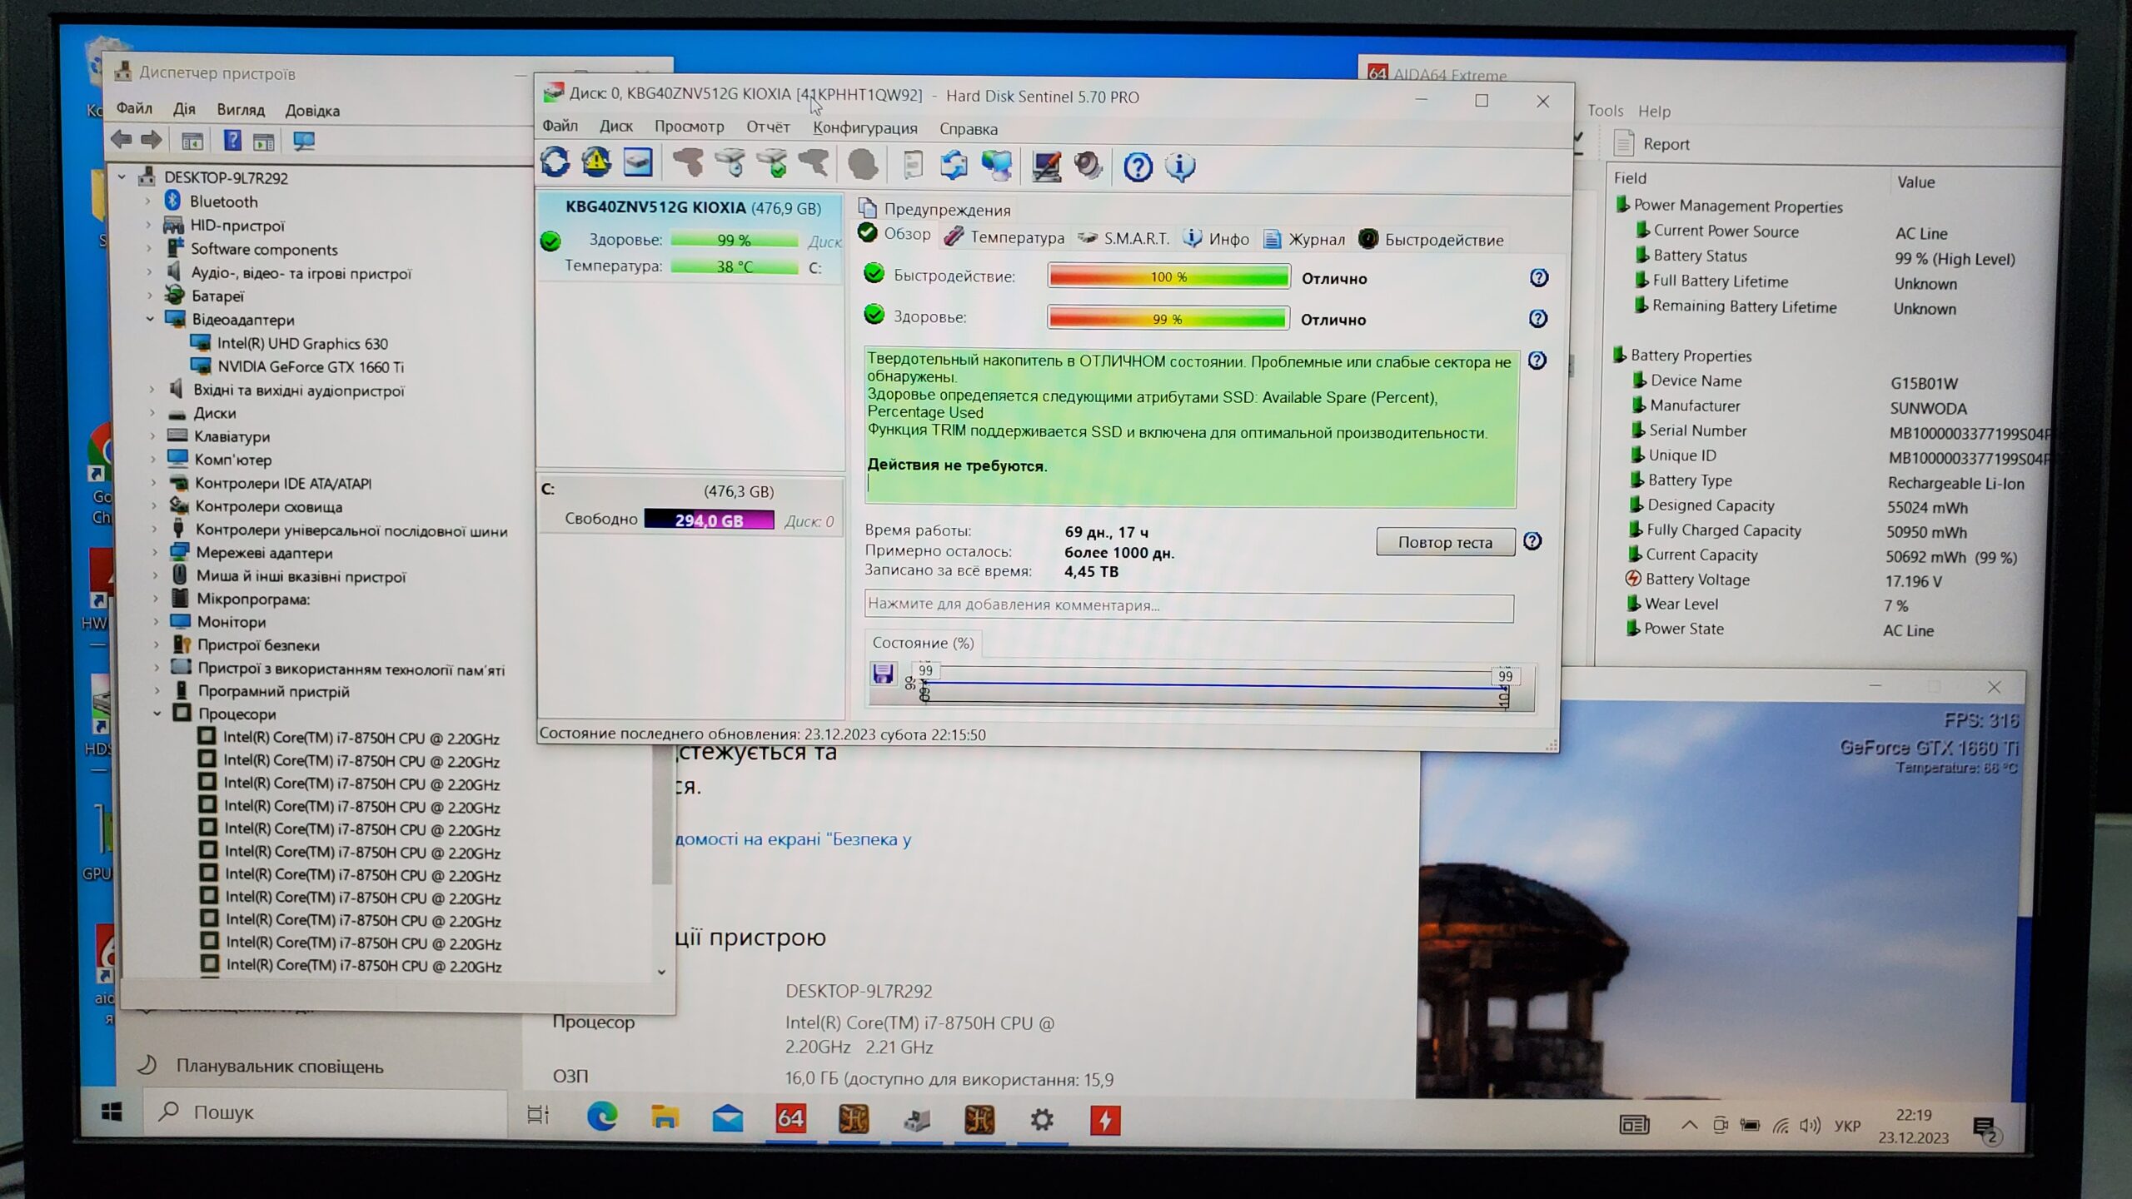Click the refresh disk status toolbar icon
The image size is (2132, 1199).
click(x=555, y=163)
